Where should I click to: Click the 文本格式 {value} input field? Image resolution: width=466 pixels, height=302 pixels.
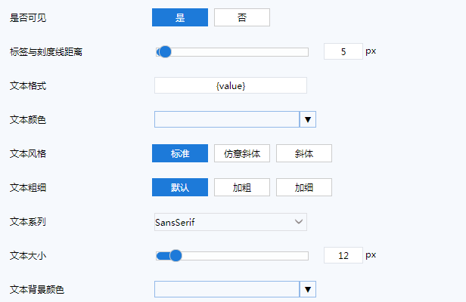(x=231, y=86)
